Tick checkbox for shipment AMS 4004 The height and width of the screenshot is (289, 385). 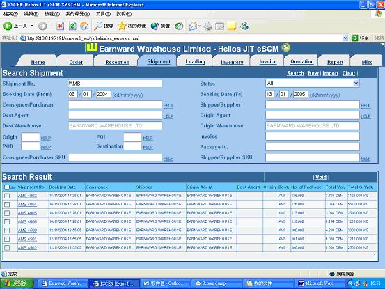pyautogui.click(x=7, y=204)
